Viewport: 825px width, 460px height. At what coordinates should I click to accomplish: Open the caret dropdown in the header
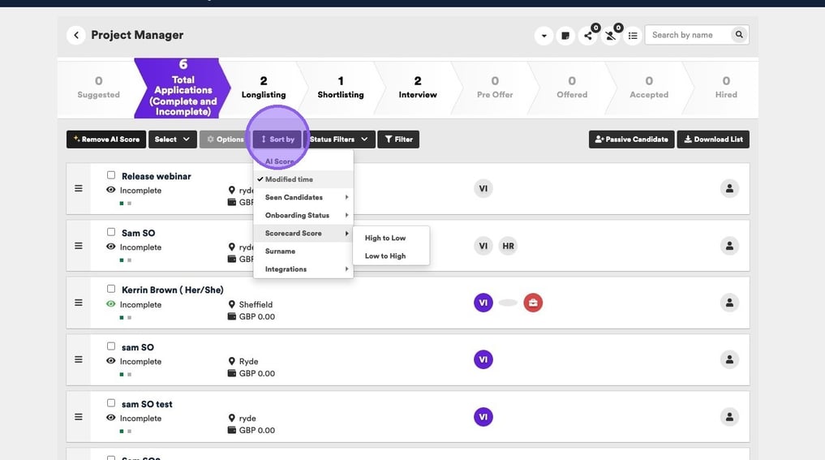[x=544, y=36]
